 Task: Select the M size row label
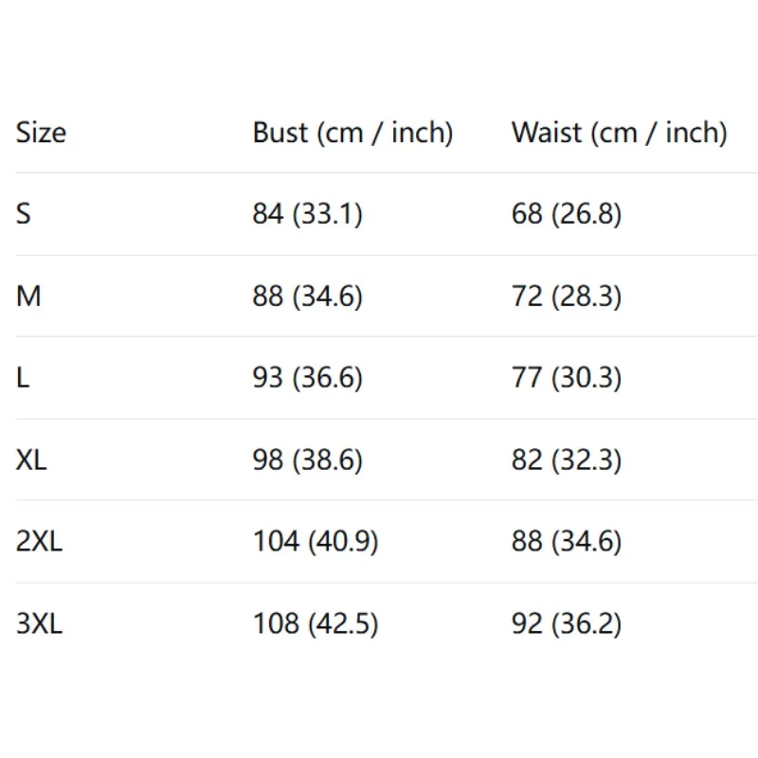(x=28, y=297)
